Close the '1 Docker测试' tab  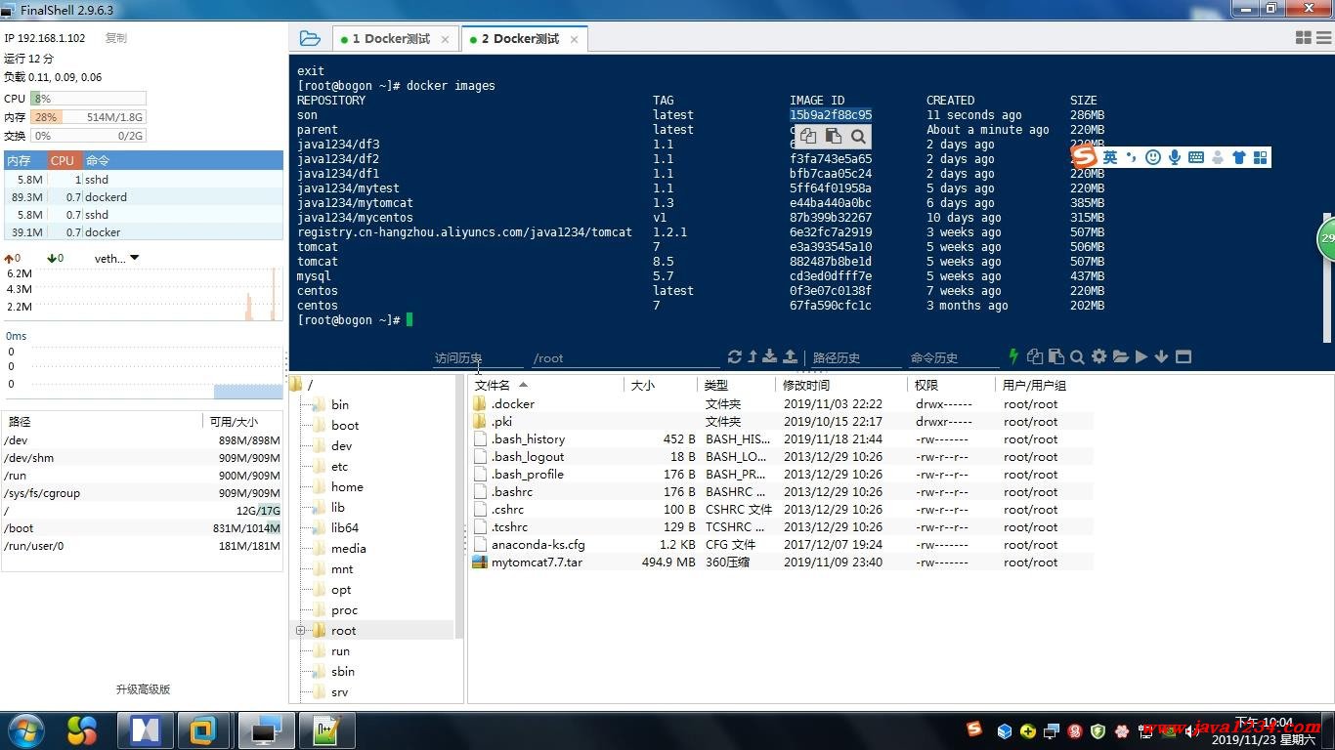pos(446,39)
